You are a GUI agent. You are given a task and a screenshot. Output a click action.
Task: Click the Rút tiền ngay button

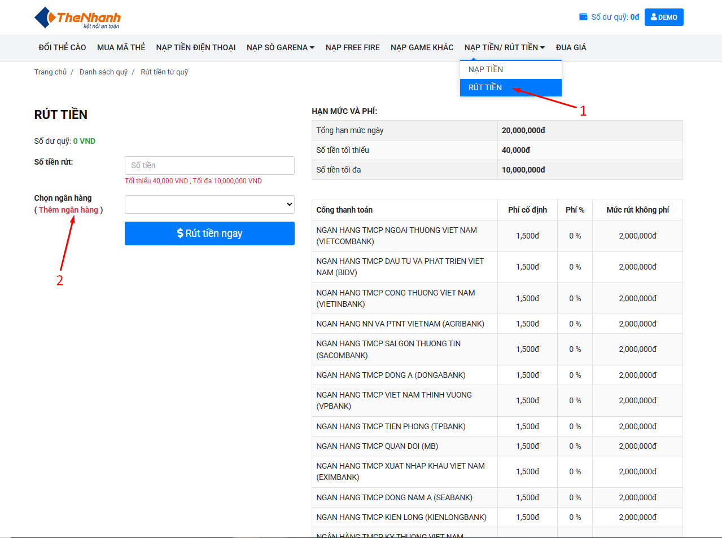(209, 233)
